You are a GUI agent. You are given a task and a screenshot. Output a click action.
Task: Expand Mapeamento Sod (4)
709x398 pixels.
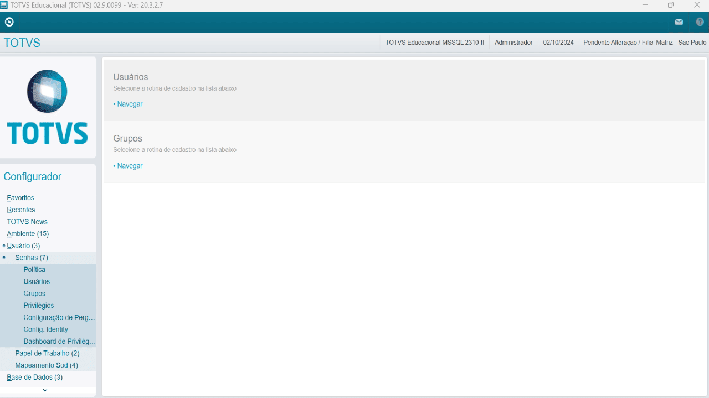coord(47,365)
